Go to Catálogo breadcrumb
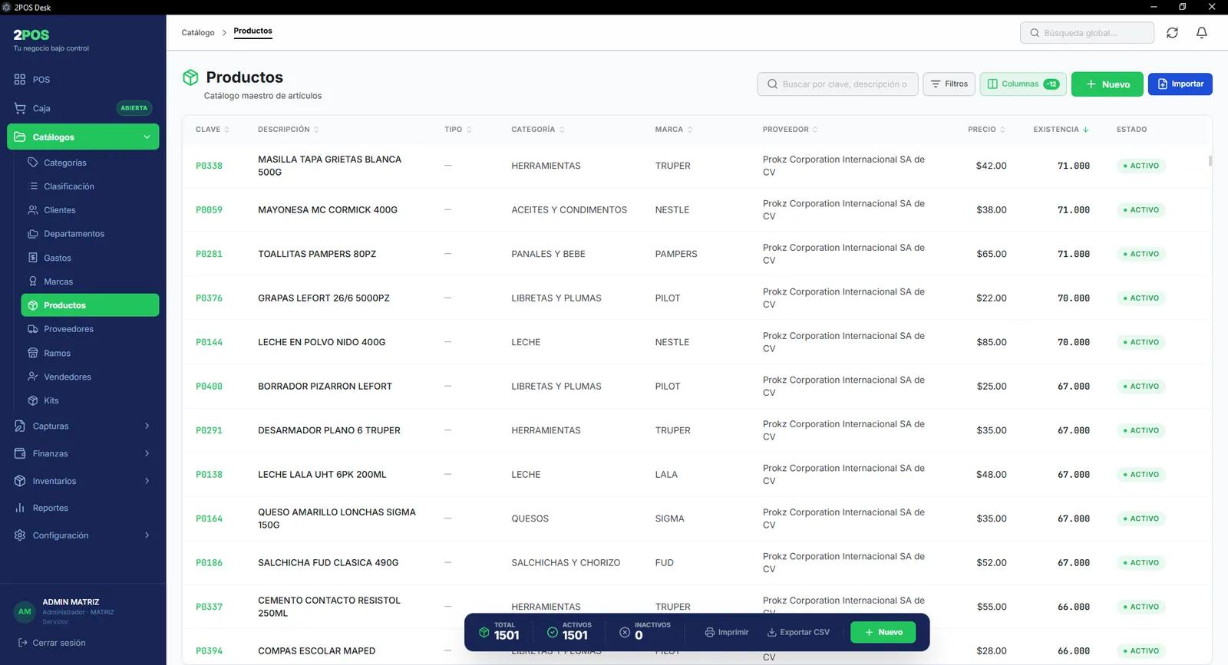This screenshot has height=665, width=1228. point(198,32)
